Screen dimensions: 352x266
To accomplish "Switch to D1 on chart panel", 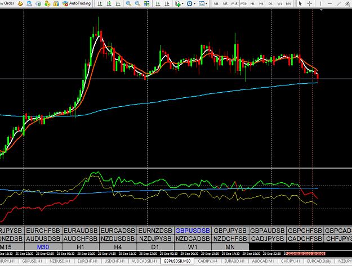I will [155, 247].
